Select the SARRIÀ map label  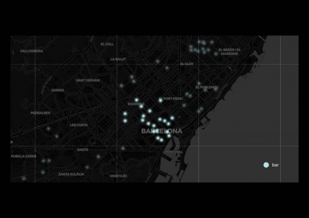click(58, 90)
